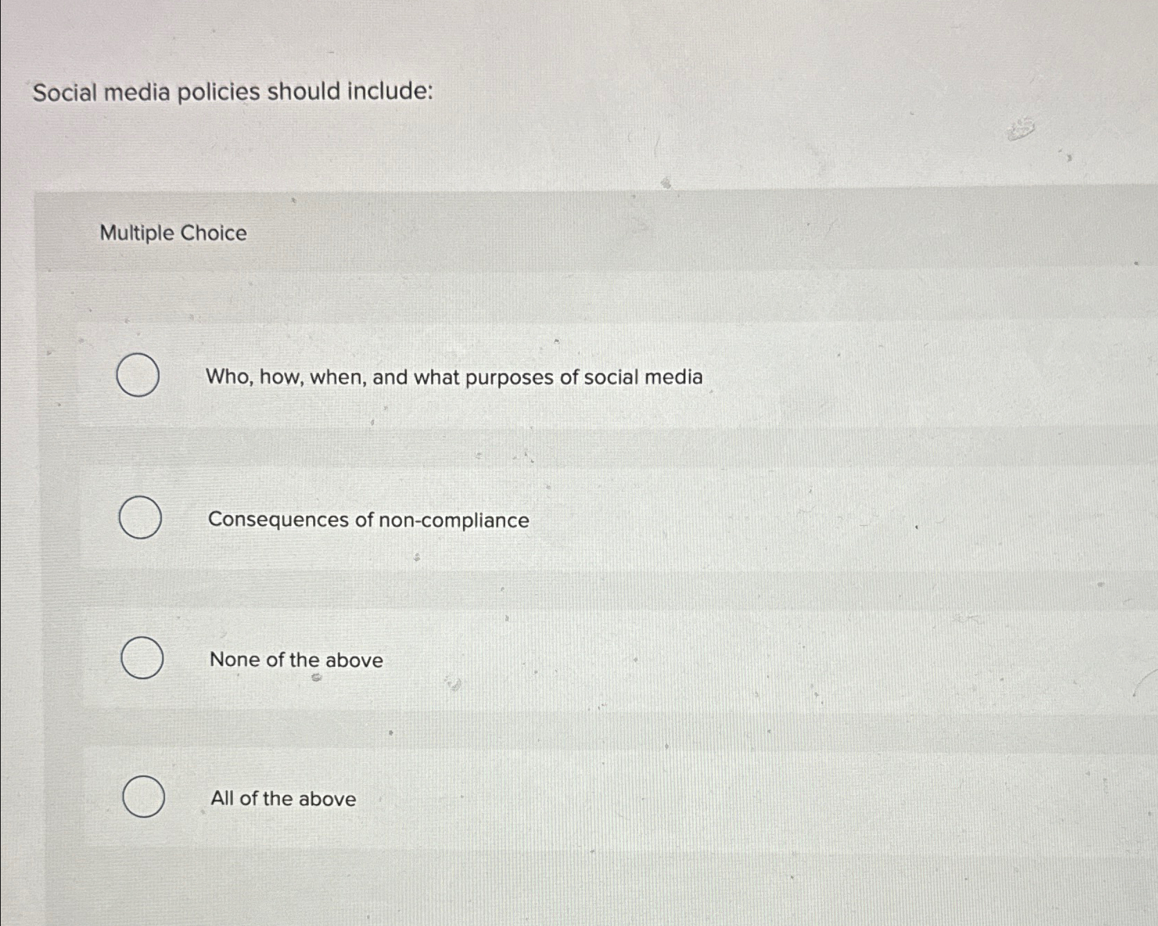Click the 'Multiple Choice' heading
The image size is (1158, 926).
tap(173, 234)
